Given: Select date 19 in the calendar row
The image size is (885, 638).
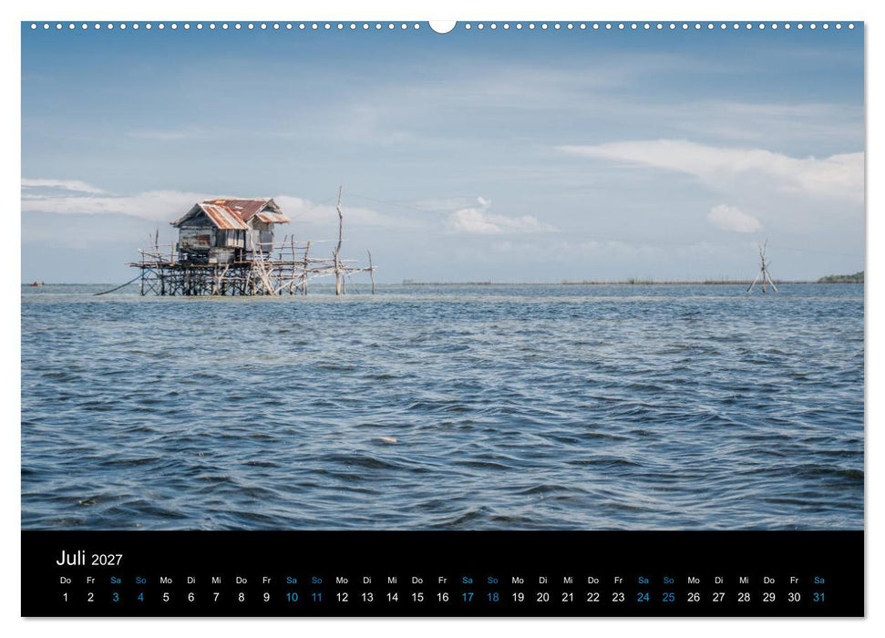Looking at the screenshot, I should pos(518,597).
